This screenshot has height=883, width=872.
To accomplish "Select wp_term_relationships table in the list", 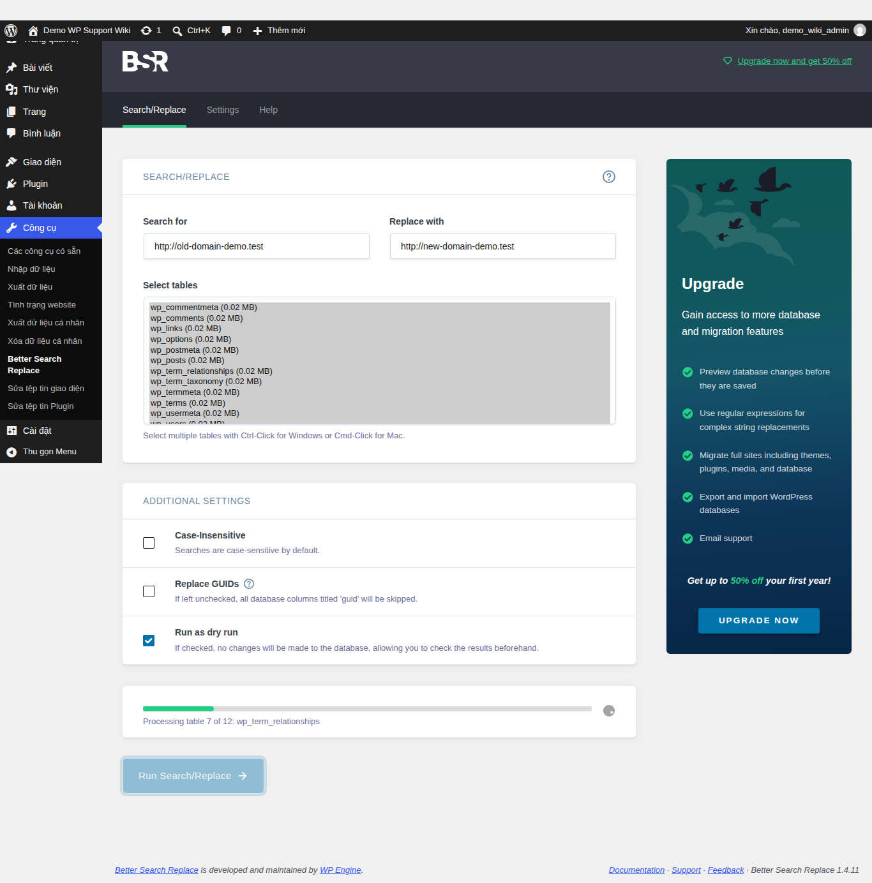I will pos(380,371).
